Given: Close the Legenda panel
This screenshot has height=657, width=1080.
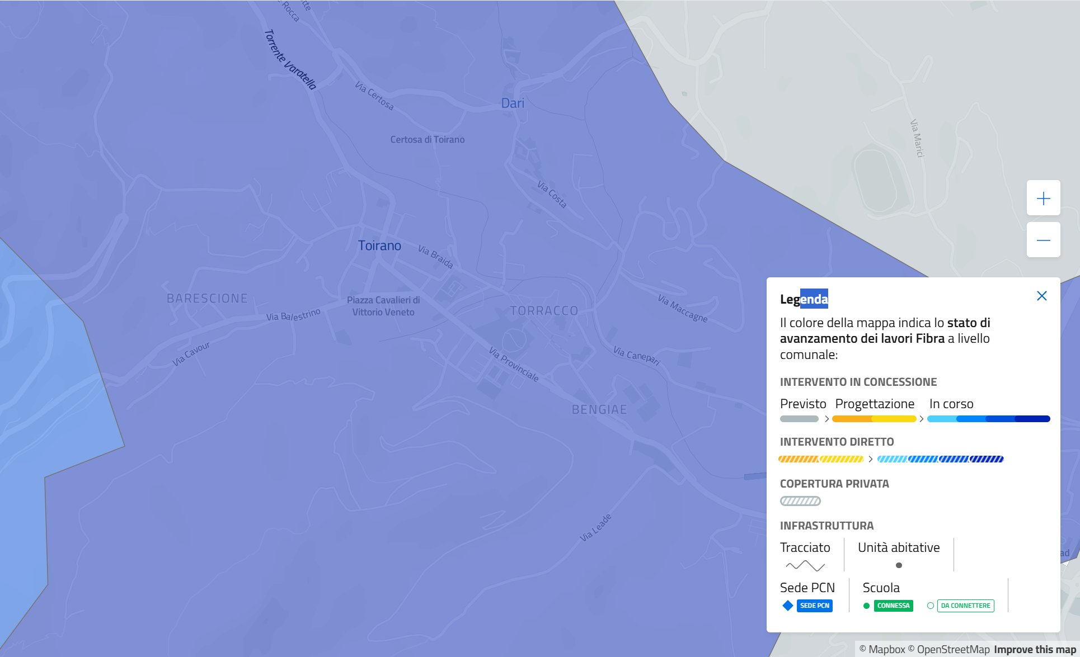Looking at the screenshot, I should (1041, 296).
